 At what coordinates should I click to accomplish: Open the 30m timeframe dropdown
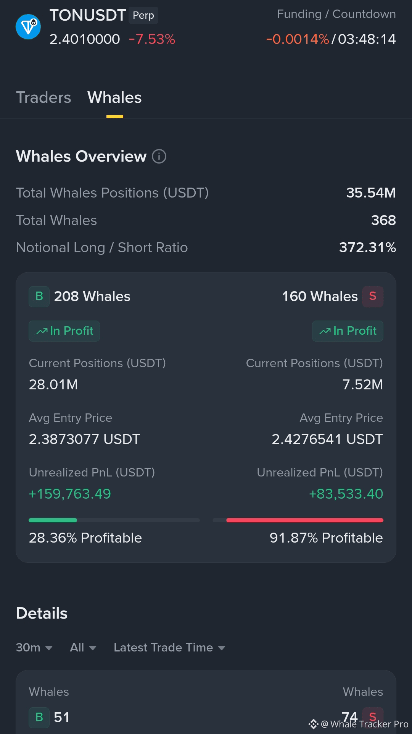point(34,648)
